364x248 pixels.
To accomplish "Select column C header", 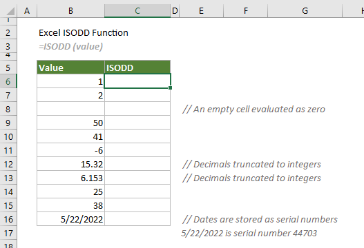I will pyautogui.click(x=137, y=10).
